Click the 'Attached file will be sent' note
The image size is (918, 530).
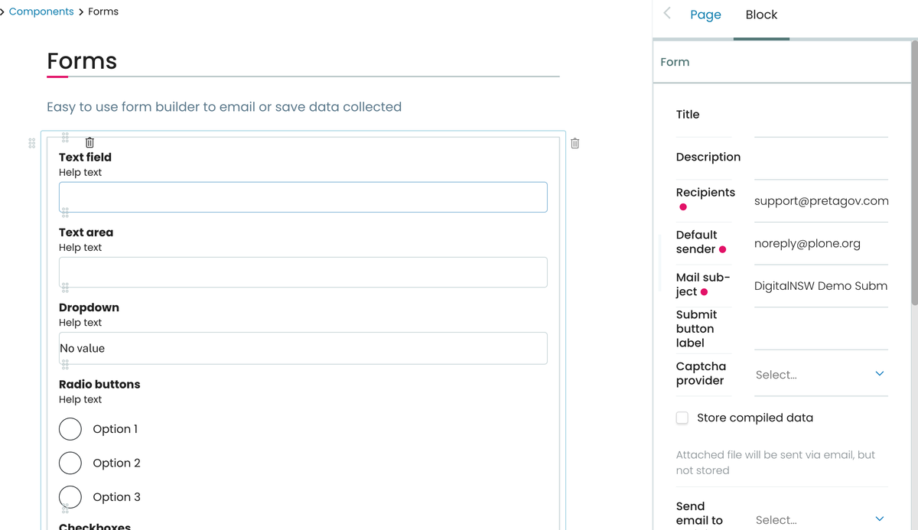tap(776, 462)
